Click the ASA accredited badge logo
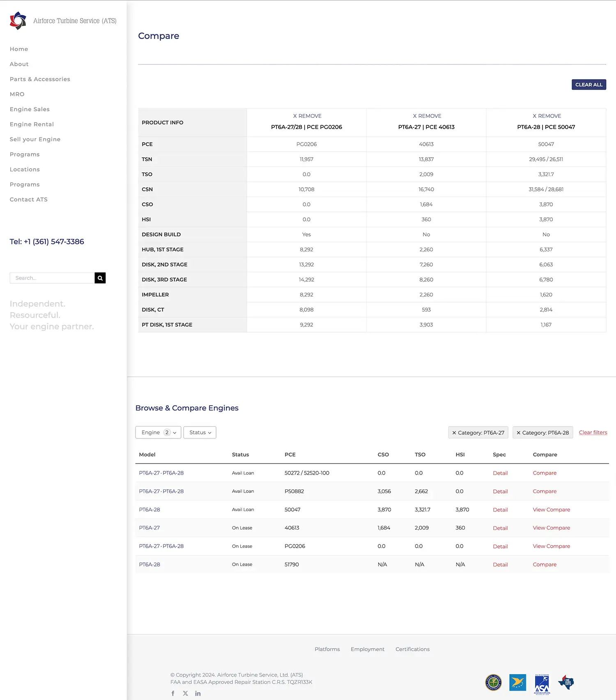The height and width of the screenshot is (700, 616). 542,684
